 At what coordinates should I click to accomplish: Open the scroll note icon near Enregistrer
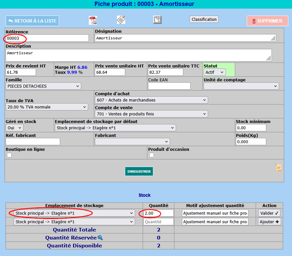point(278,168)
